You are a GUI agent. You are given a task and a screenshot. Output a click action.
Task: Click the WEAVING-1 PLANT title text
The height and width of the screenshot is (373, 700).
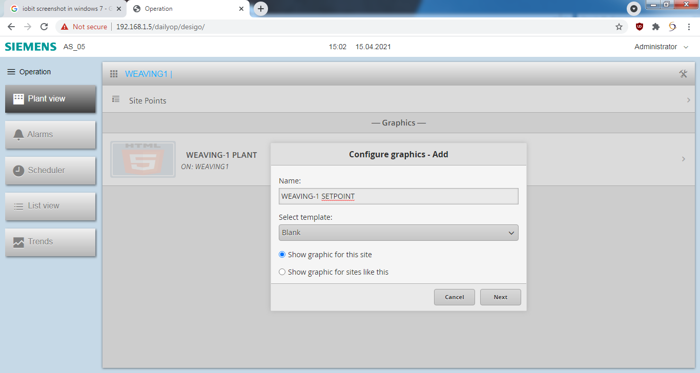pos(221,155)
